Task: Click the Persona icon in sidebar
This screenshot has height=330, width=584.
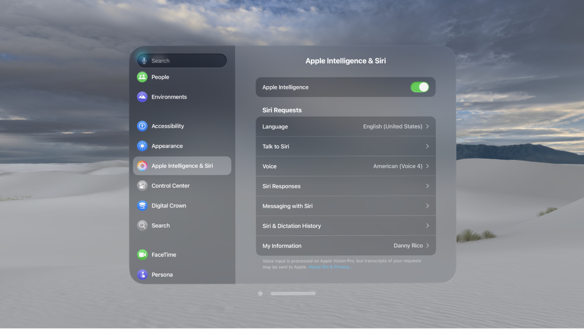Action: point(142,275)
